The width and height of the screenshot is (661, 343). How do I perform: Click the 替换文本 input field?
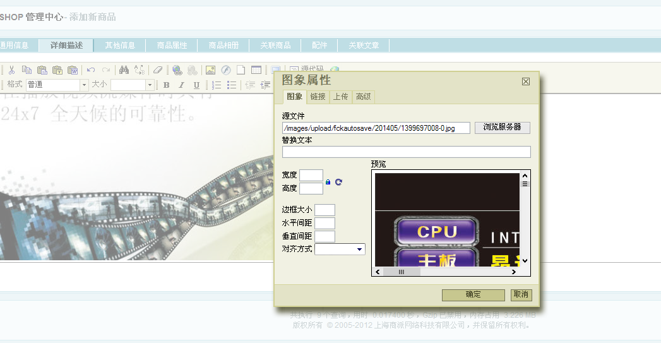tap(407, 152)
